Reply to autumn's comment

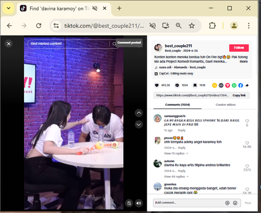pyautogui.click(x=182, y=171)
